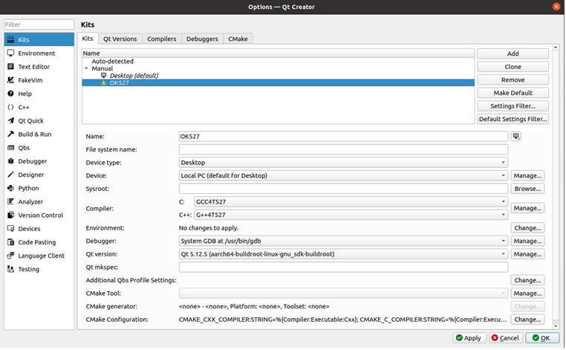Open the Qt version dropdown
566x350 pixels.
[343, 254]
